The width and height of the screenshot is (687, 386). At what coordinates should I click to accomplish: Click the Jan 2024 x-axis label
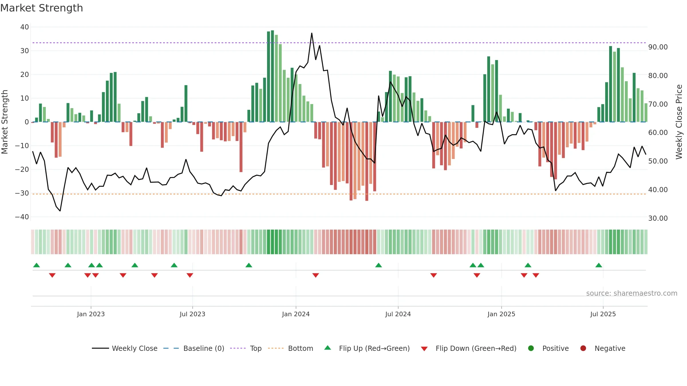296,314
